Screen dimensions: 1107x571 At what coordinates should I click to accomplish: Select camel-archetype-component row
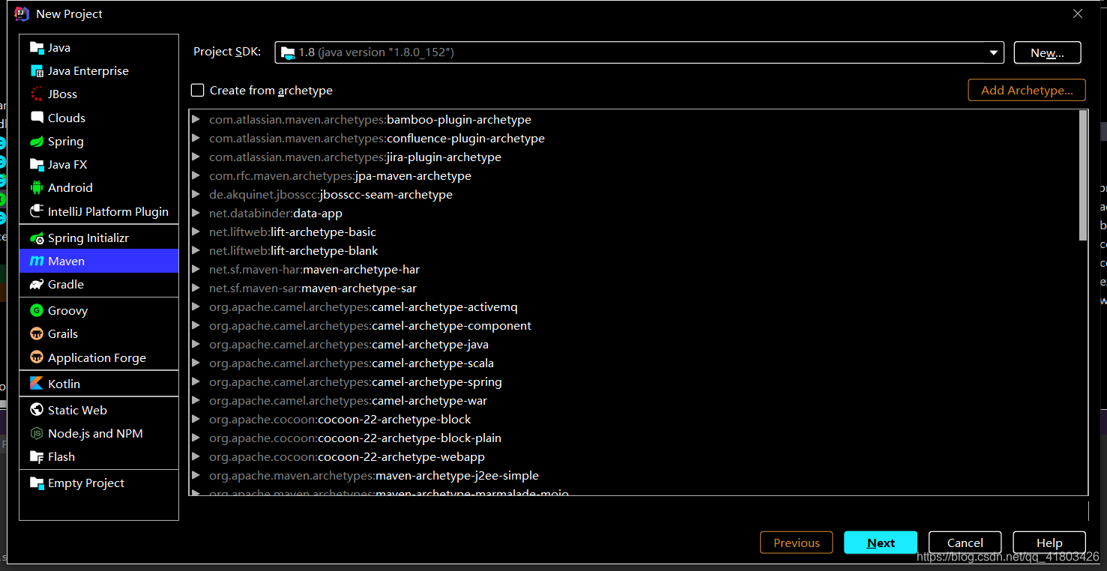634,326
